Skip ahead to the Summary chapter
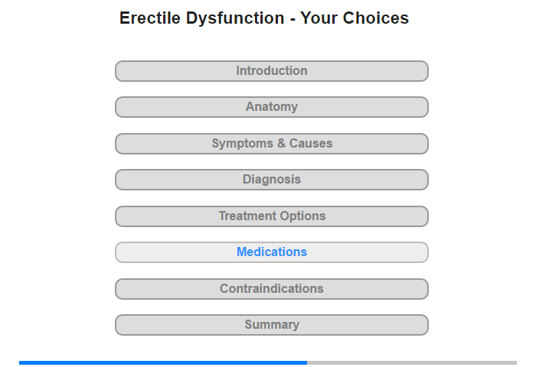Viewport: 536px width, 367px height. [271, 325]
